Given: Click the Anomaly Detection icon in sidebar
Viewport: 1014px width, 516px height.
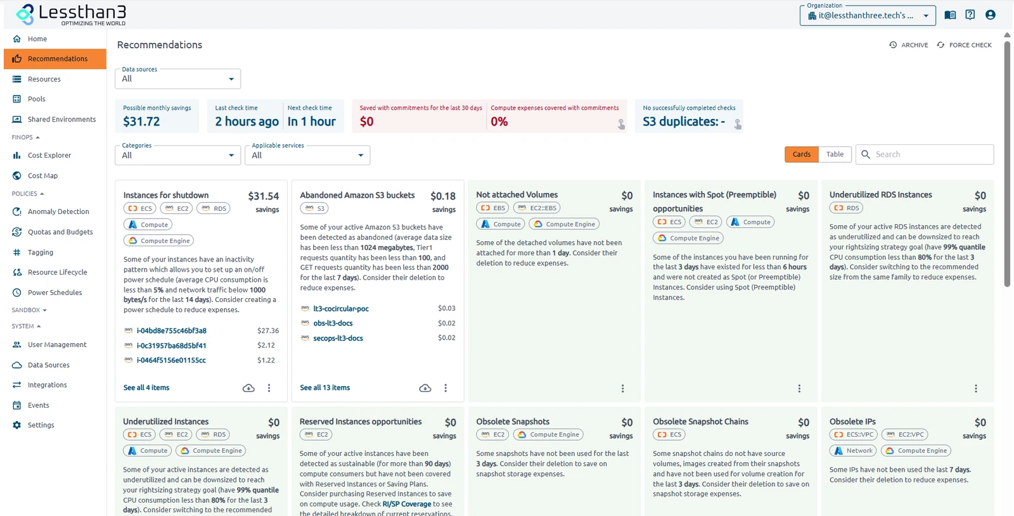Looking at the screenshot, I should tap(17, 211).
